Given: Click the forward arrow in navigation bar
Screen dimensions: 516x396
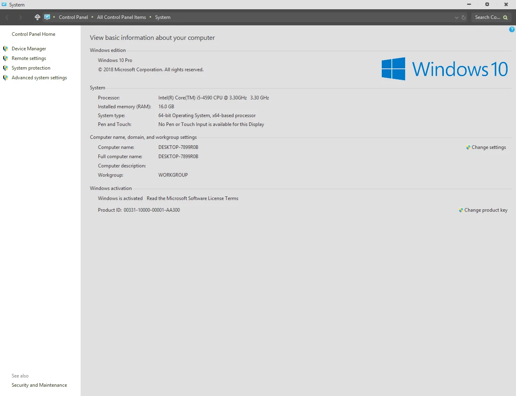Looking at the screenshot, I should click(x=20, y=17).
